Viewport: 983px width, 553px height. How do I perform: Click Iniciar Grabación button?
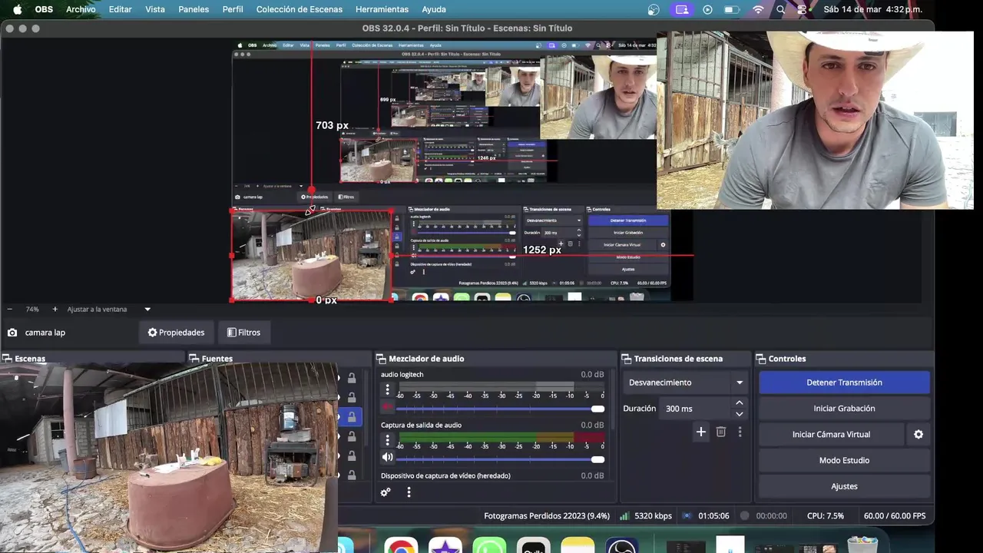pyautogui.click(x=844, y=409)
